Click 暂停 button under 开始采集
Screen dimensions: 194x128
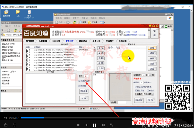(84, 98)
